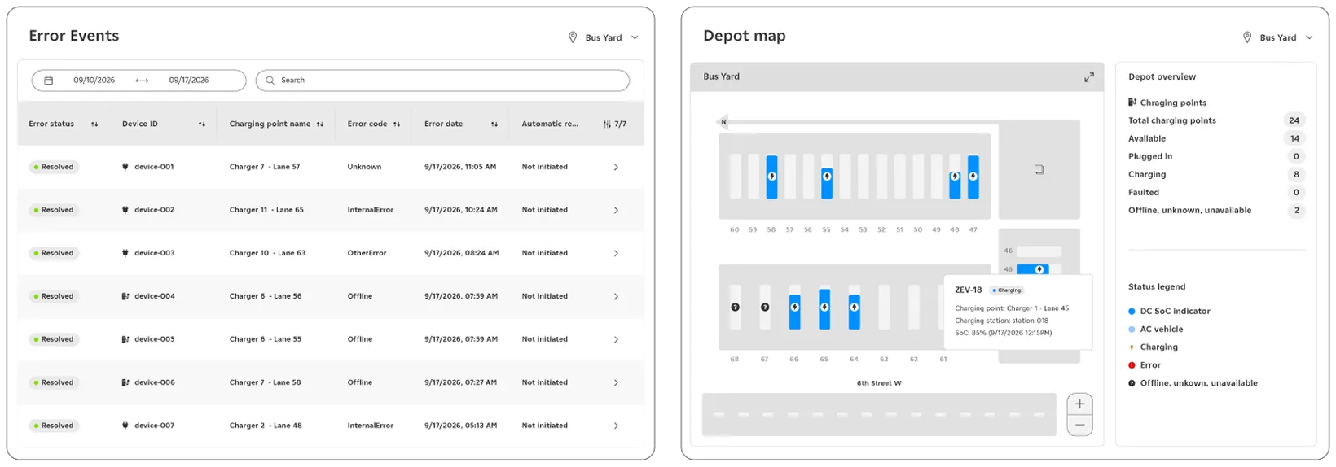Click the Charging legend marker
This screenshot has height=467, width=1336.
1132,347
